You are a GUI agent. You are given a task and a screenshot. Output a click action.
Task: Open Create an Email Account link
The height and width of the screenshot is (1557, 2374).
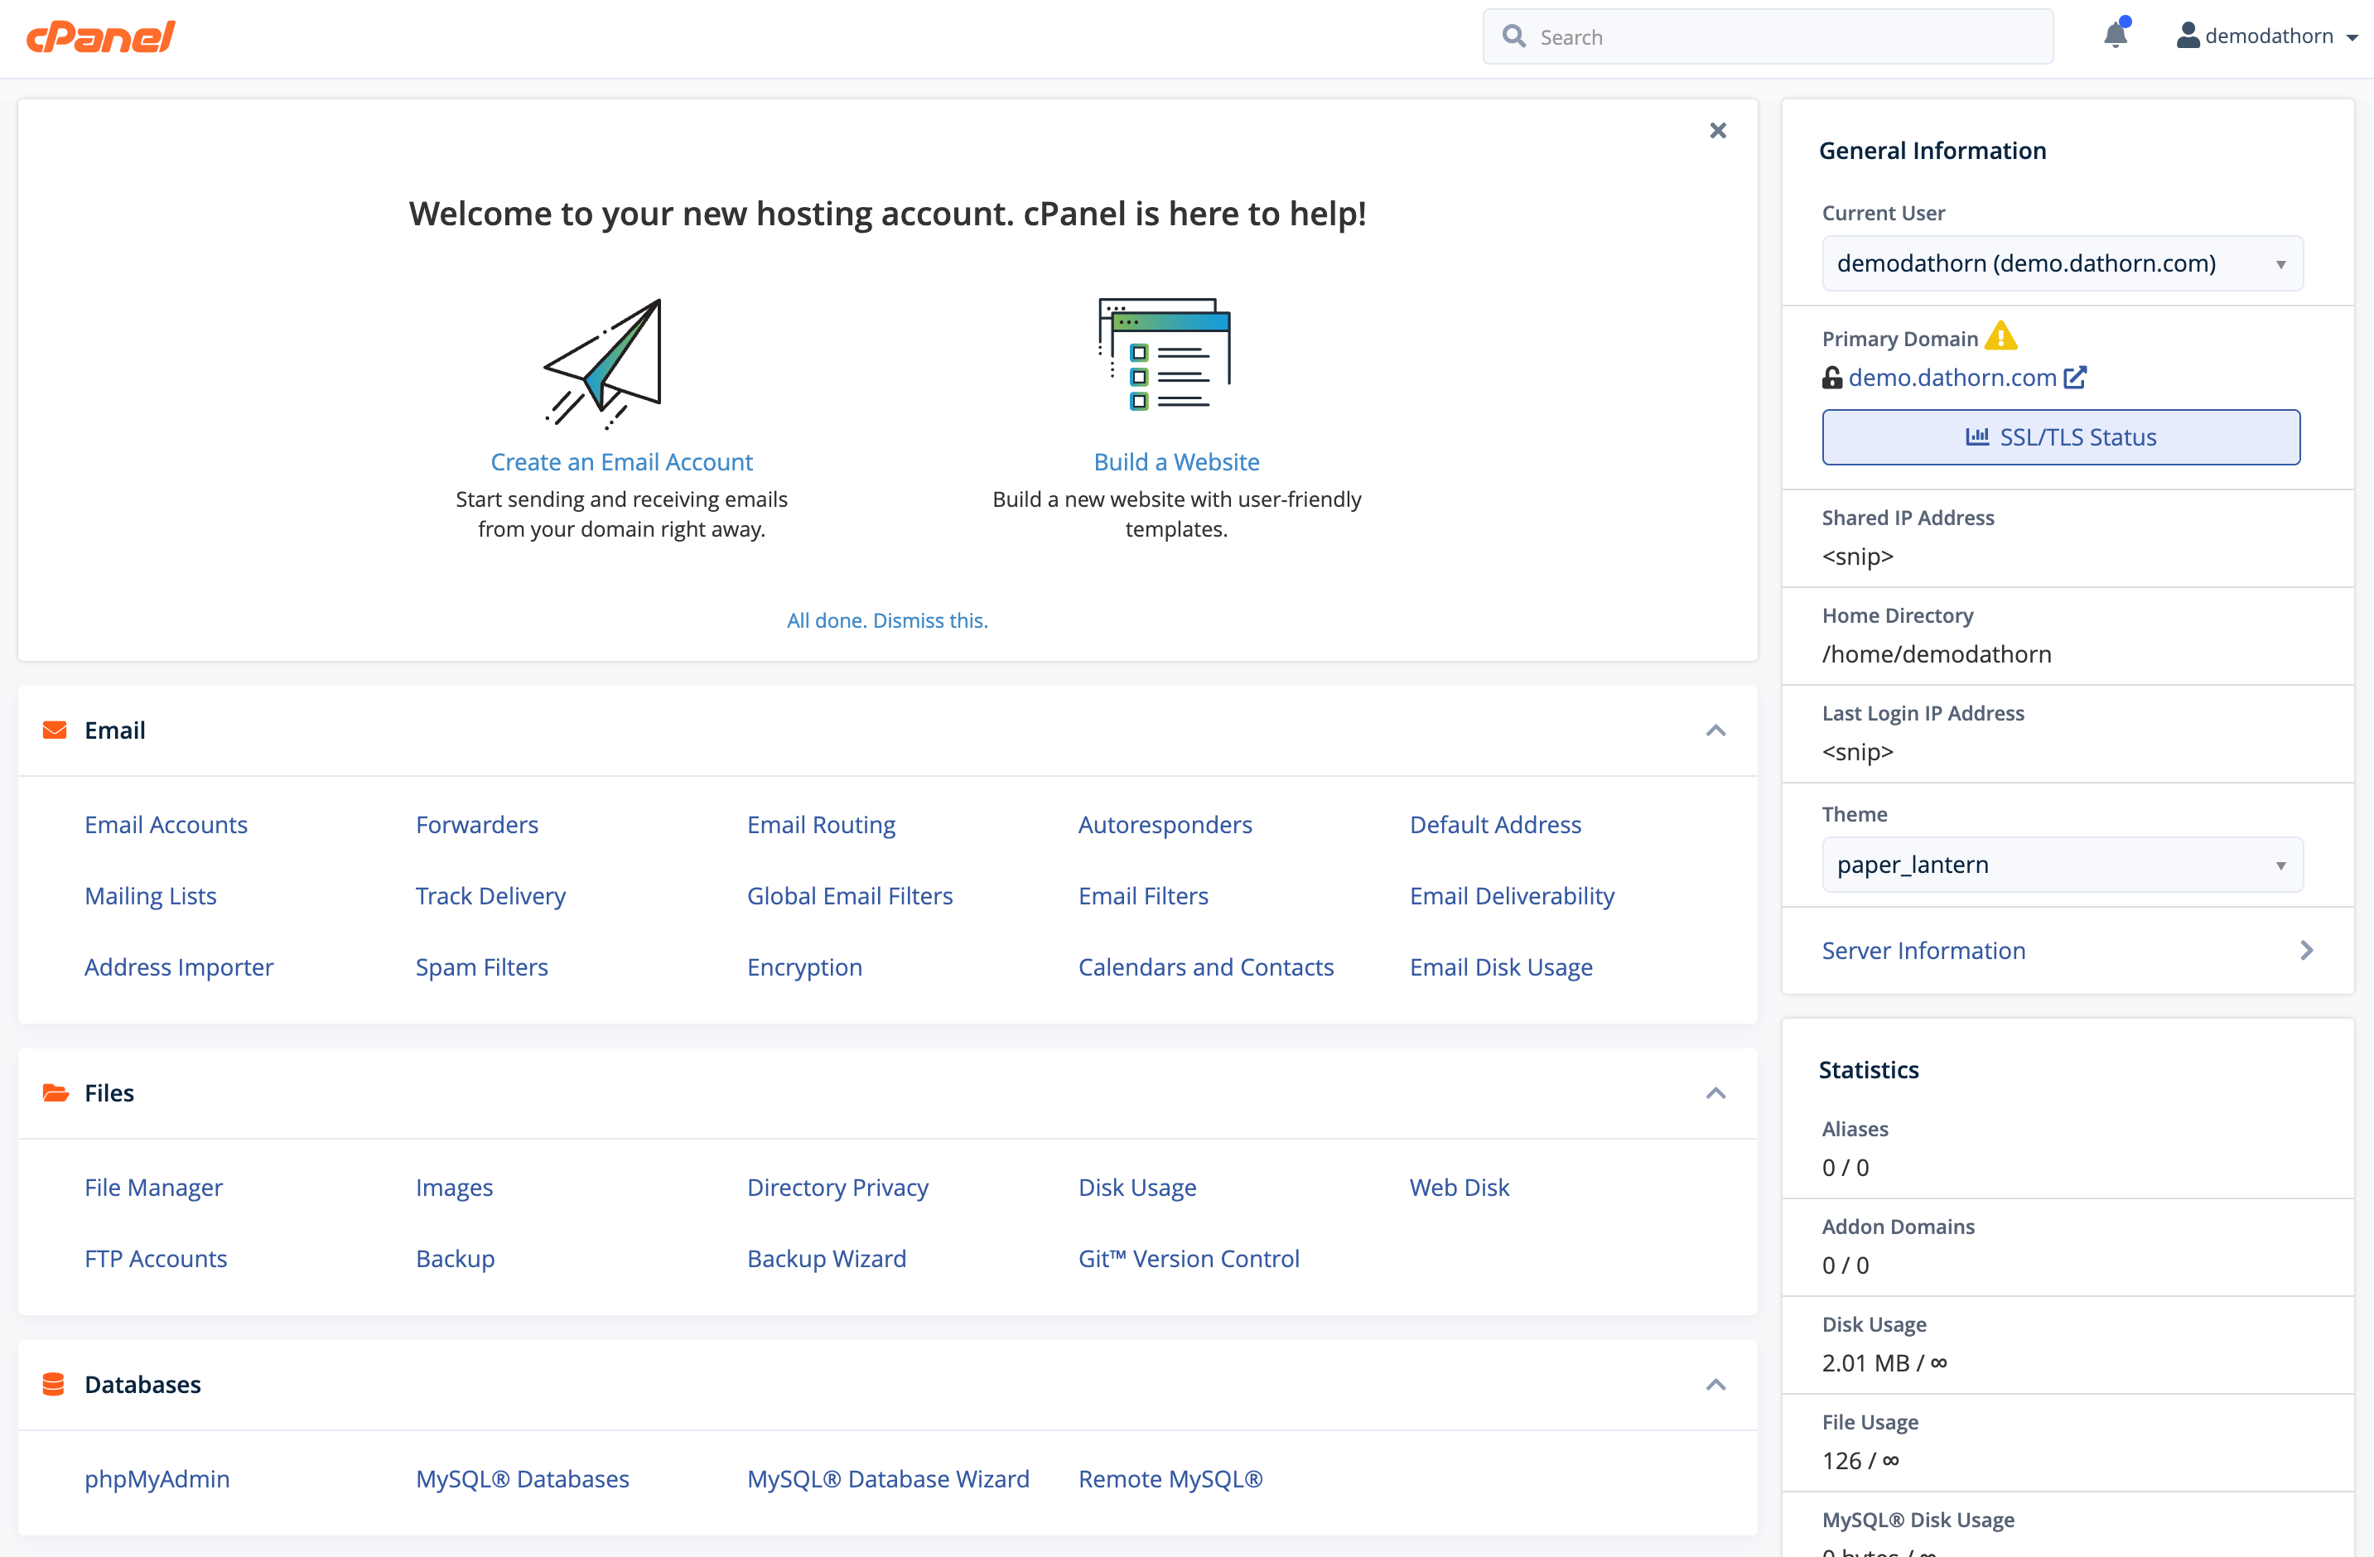tap(621, 462)
